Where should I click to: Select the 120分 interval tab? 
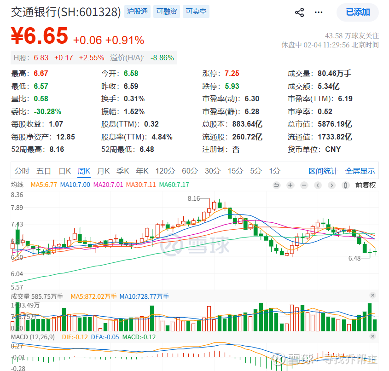(x=165, y=171)
